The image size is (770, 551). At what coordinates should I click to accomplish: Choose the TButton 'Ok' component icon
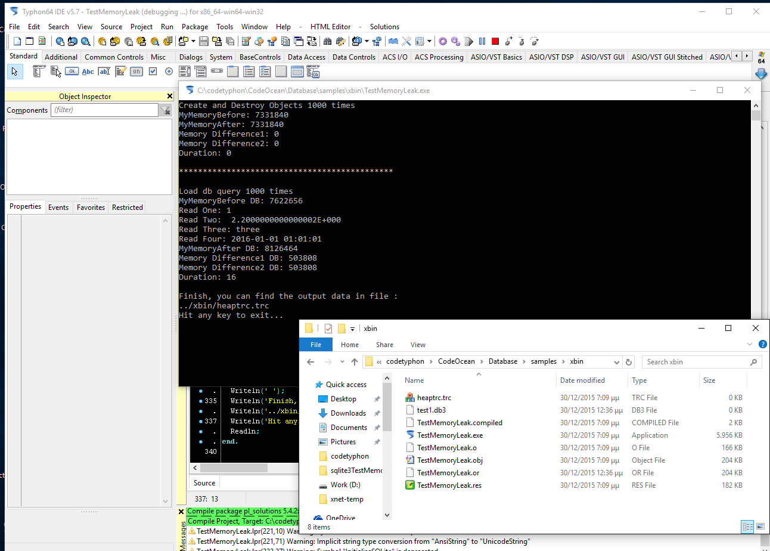[x=72, y=72]
